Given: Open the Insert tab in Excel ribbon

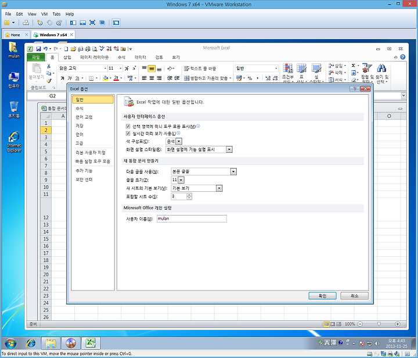Looking at the screenshot, I should point(67,58).
